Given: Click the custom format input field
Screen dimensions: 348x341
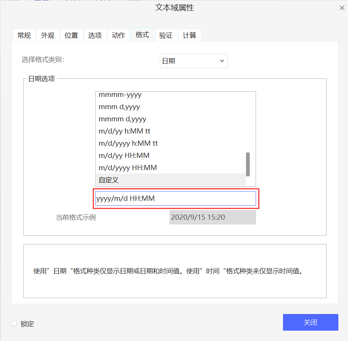Looking at the screenshot, I should [x=175, y=198].
